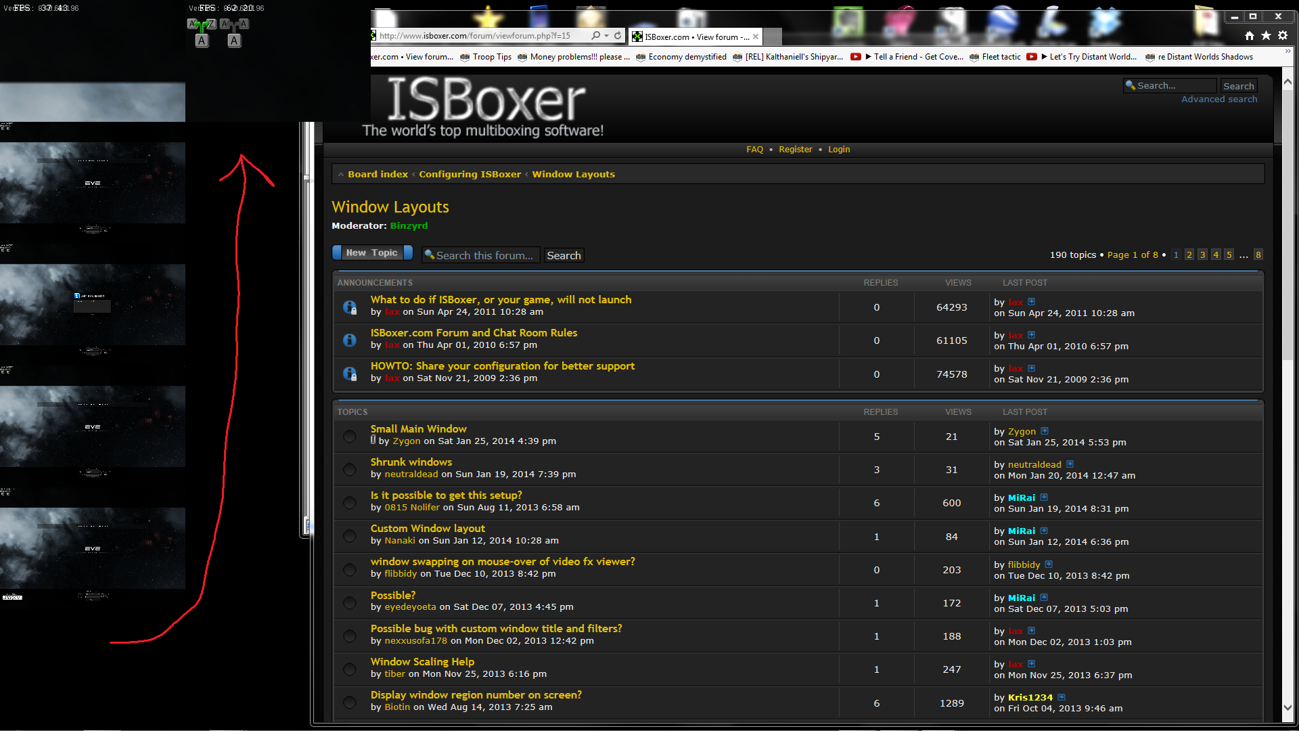Click the browser Home icon

(x=1250, y=35)
